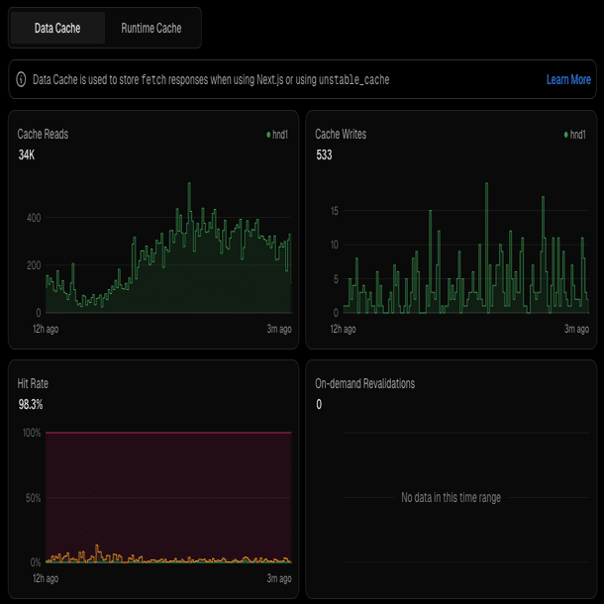Click the 3m ago label under Cache Writes
This screenshot has width=604, height=604.
tap(576, 329)
